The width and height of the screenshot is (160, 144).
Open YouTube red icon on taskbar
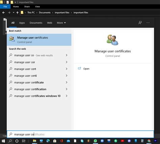123,141
